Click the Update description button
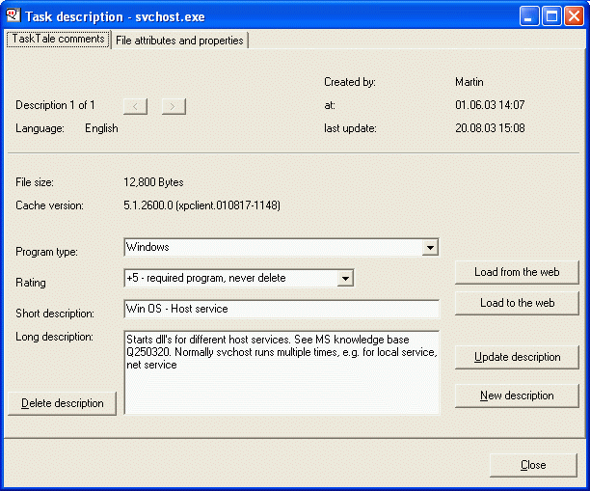The height and width of the screenshot is (491, 590). (x=517, y=357)
